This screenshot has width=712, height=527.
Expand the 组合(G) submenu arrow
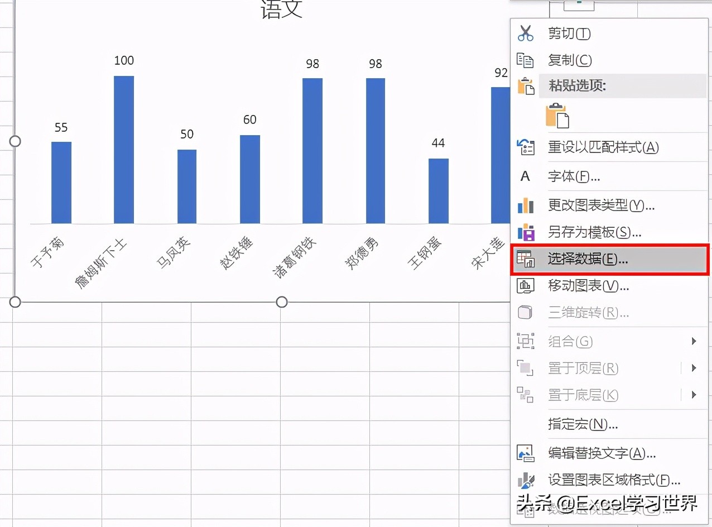point(694,341)
